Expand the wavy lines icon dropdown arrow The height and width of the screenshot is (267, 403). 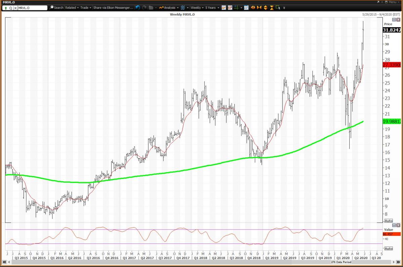tap(188, 7)
